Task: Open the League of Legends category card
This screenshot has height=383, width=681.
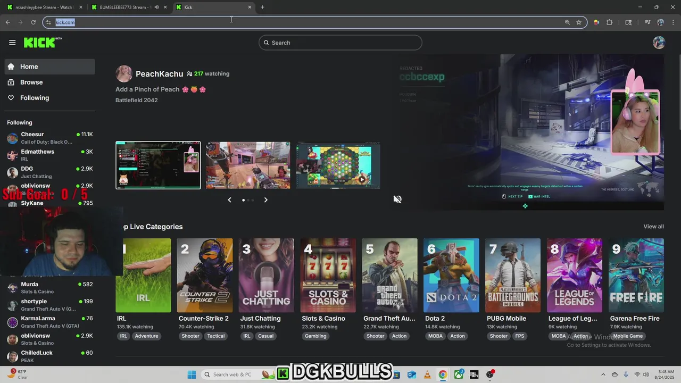Action: [575, 275]
